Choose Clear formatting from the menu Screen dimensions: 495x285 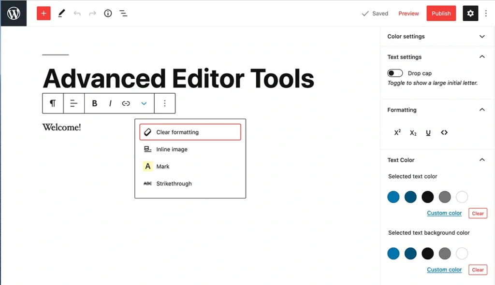[190, 132]
